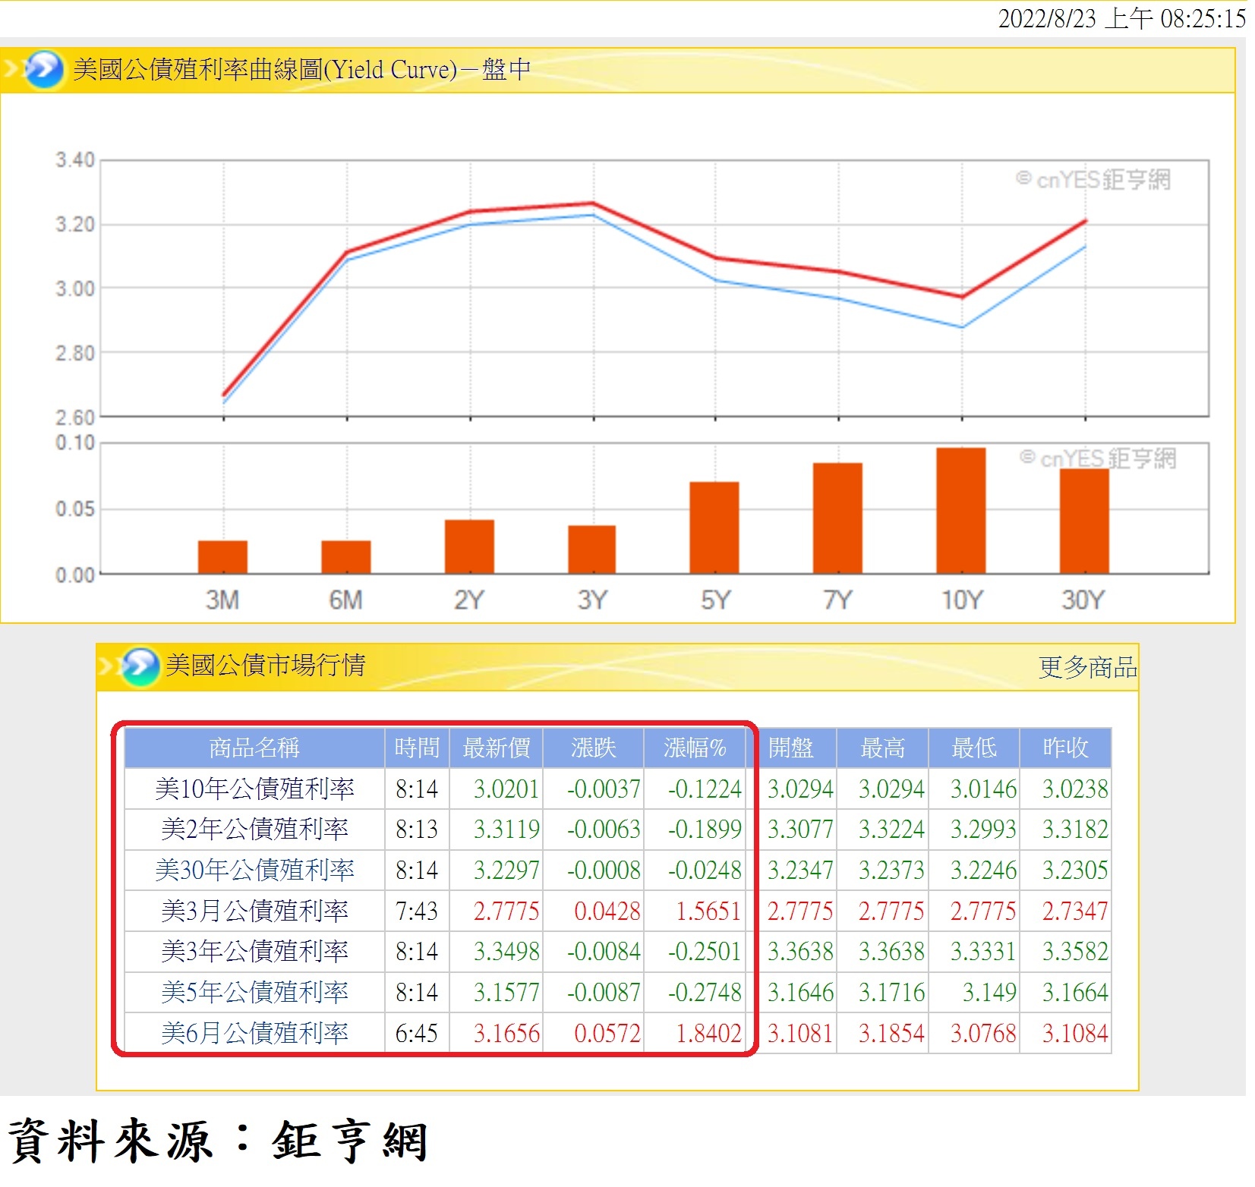Click the 最新價 column header
This screenshot has height=1187, width=1255.
[x=496, y=748]
